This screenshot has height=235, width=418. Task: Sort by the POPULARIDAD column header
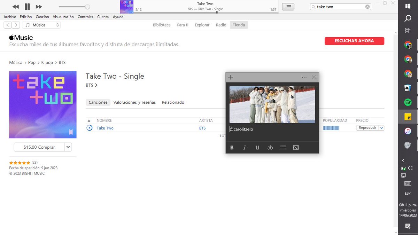coord(335,120)
